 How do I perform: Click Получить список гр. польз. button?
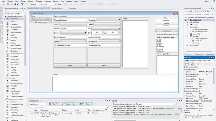click(41, 19)
